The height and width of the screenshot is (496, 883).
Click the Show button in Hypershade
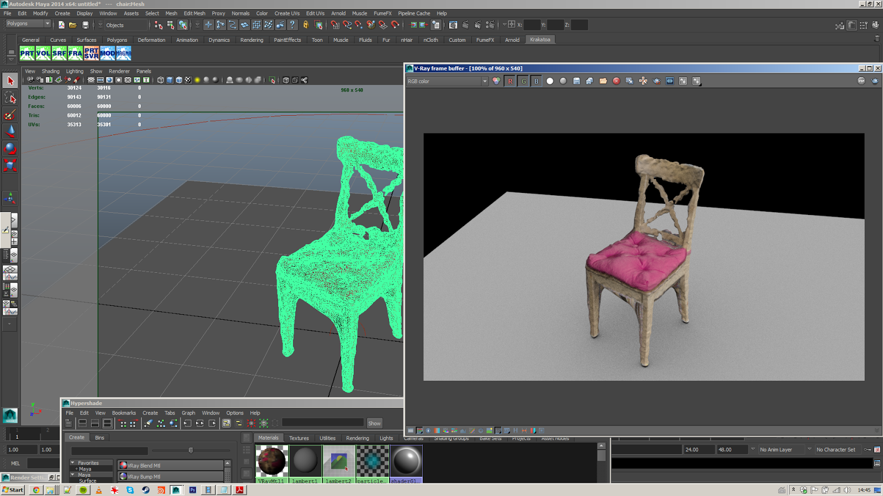point(374,423)
